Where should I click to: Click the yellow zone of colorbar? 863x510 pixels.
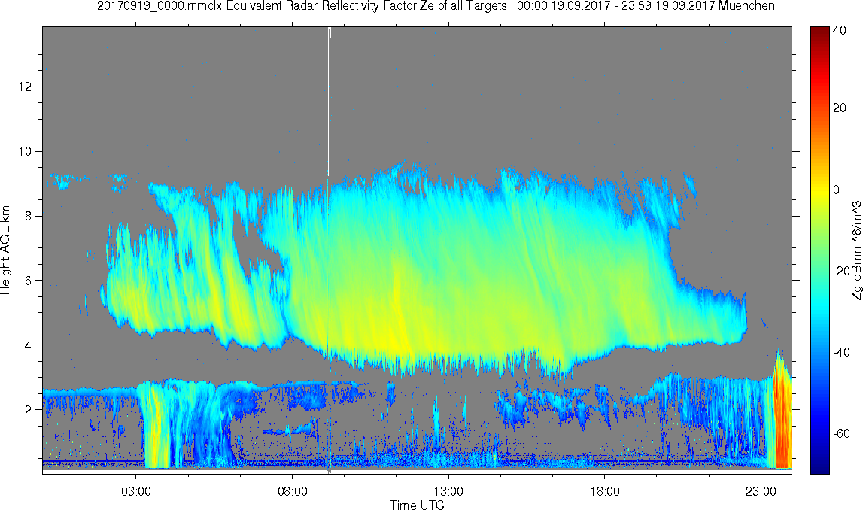tap(819, 190)
